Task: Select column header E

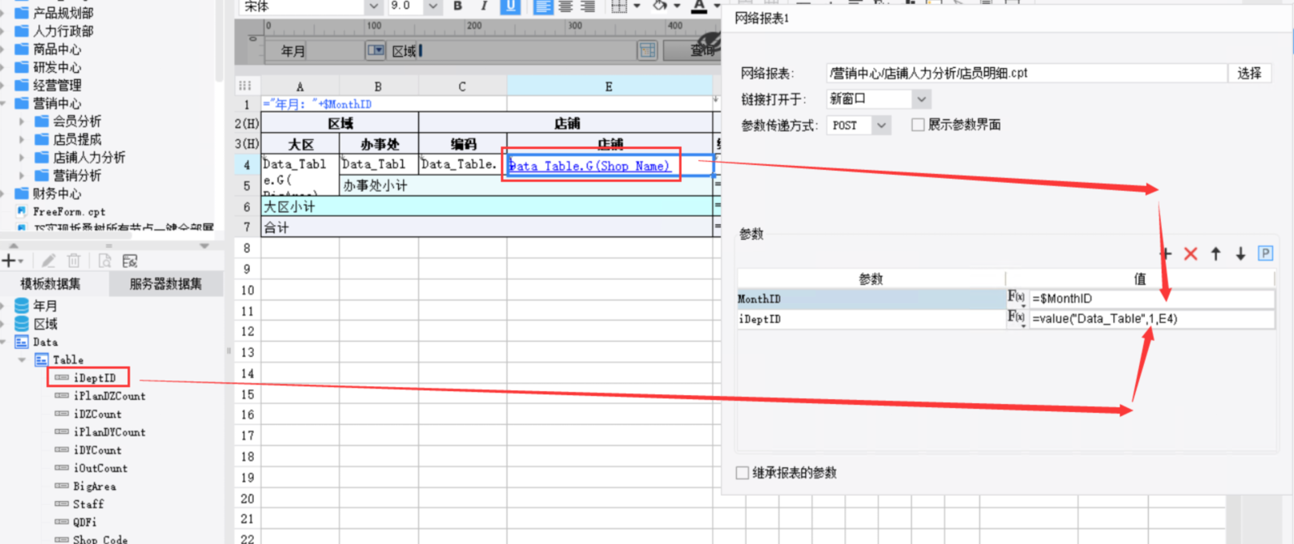Action: tap(609, 87)
